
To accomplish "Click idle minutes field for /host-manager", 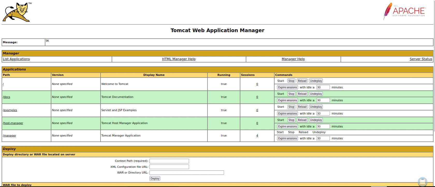I will [323, 126].
